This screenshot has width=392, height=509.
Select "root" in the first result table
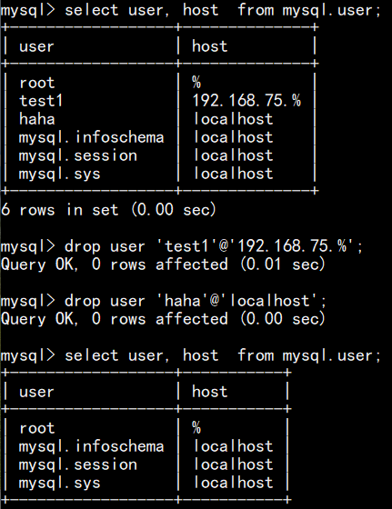[x=36, y=83]
